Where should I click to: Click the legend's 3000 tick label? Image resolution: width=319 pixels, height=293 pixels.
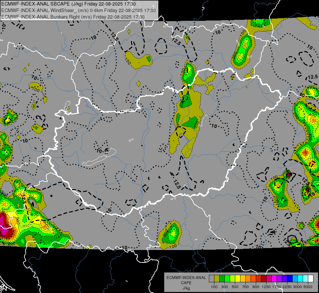[x=297, y=287]
